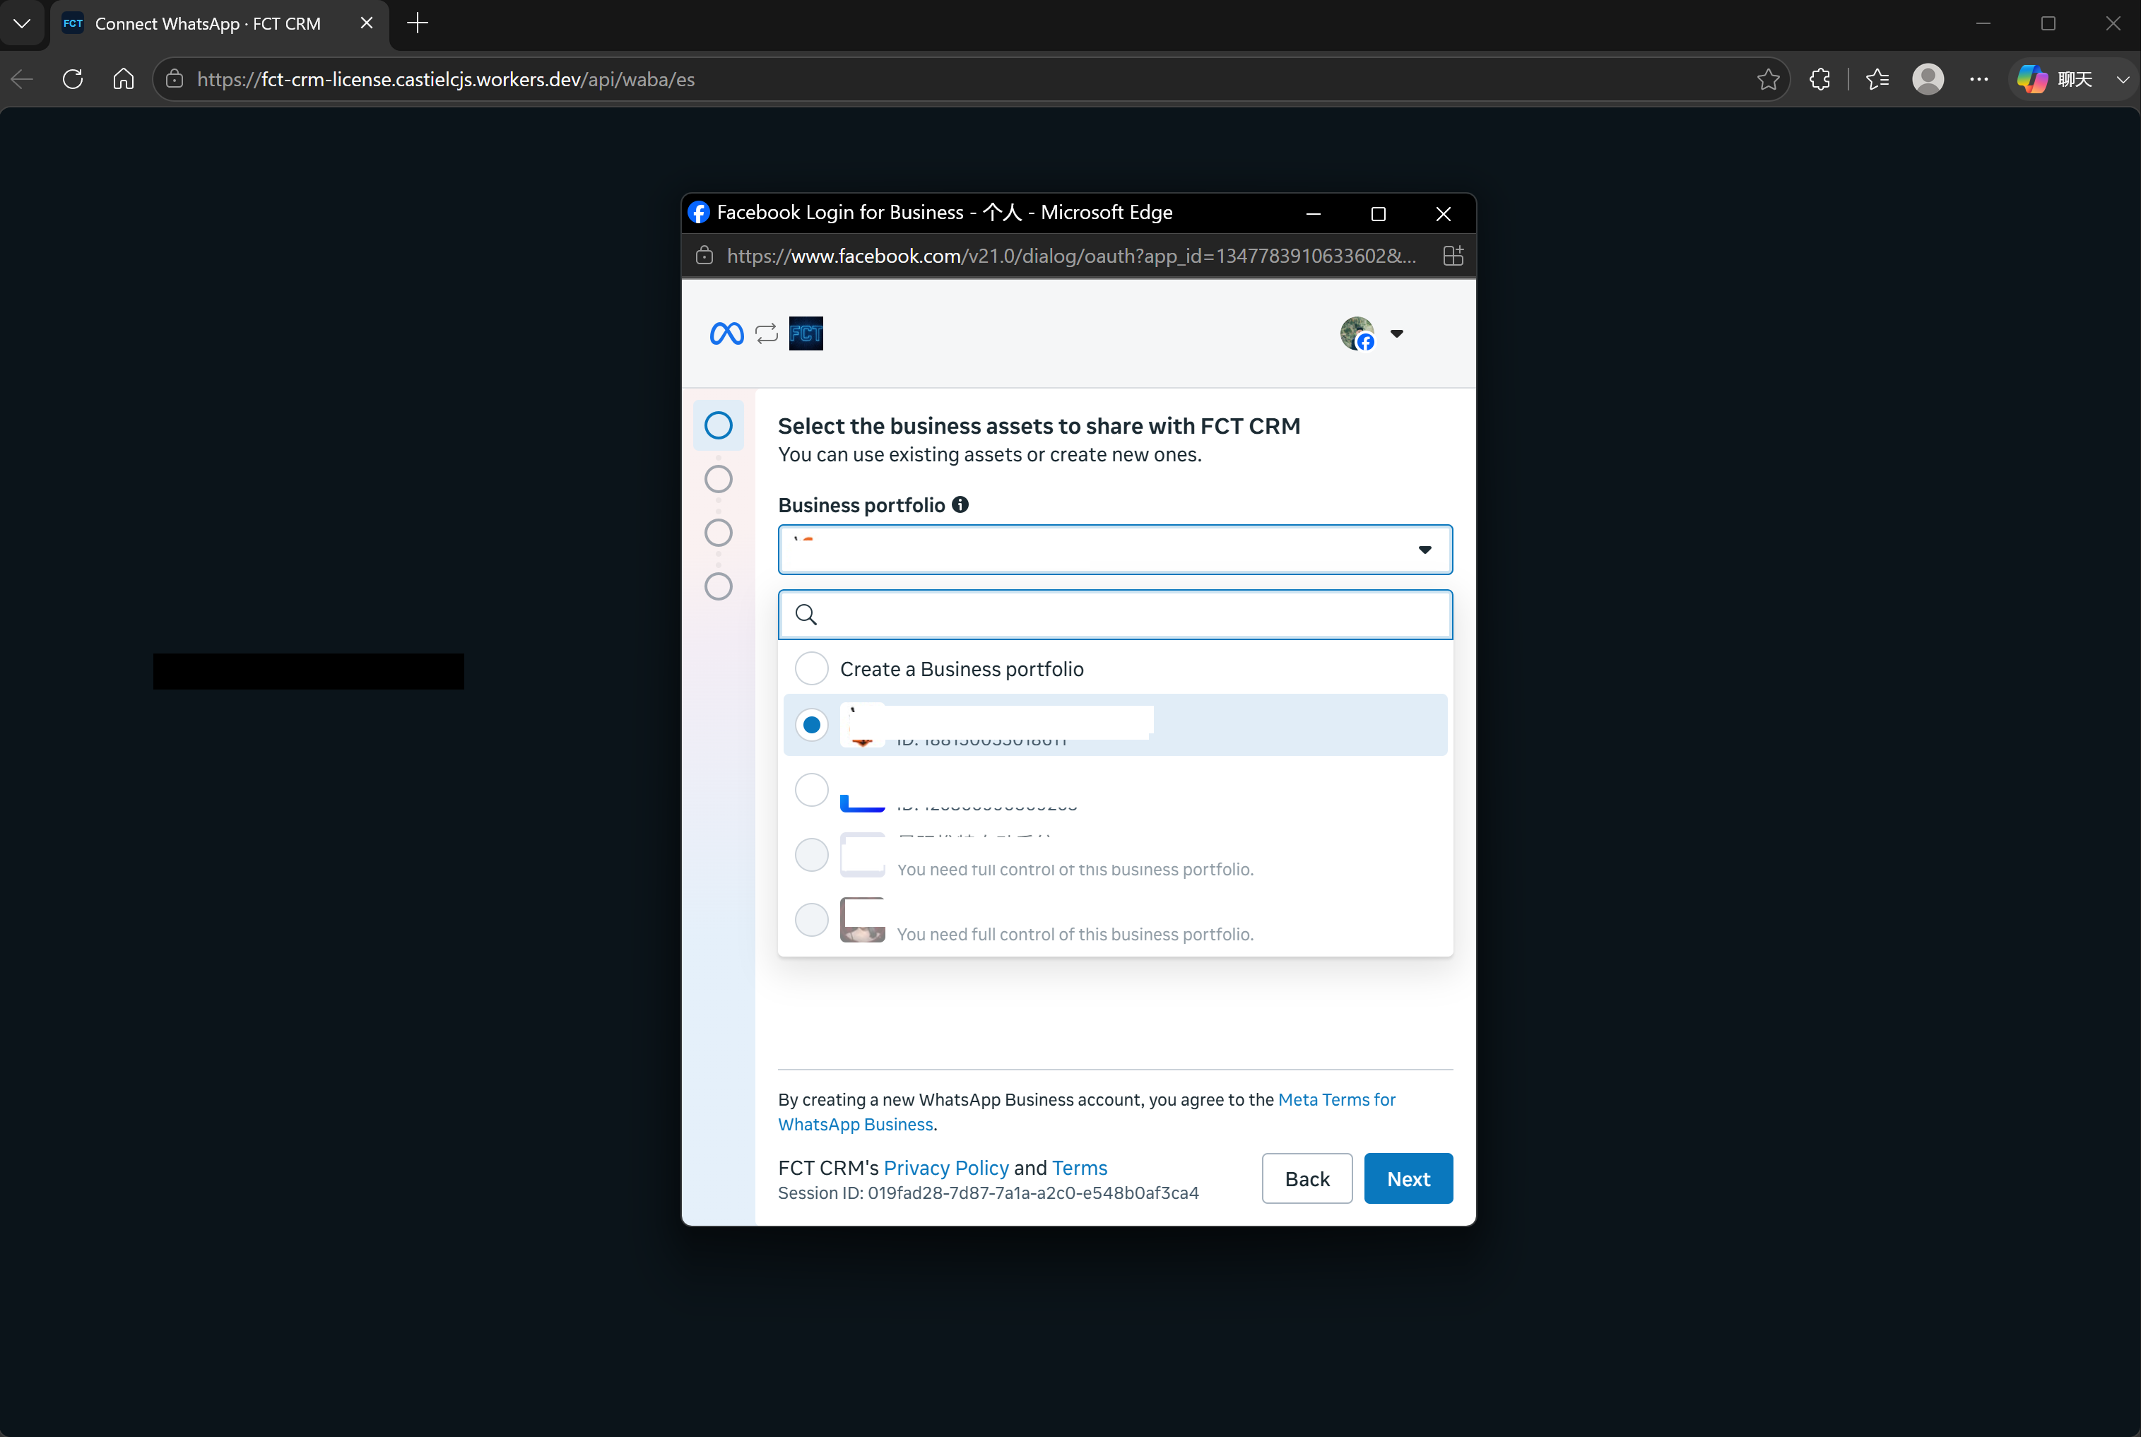Click the browser profile avatar icon
This screenshot has height=1437, width=2141.
pos(1928,80)
